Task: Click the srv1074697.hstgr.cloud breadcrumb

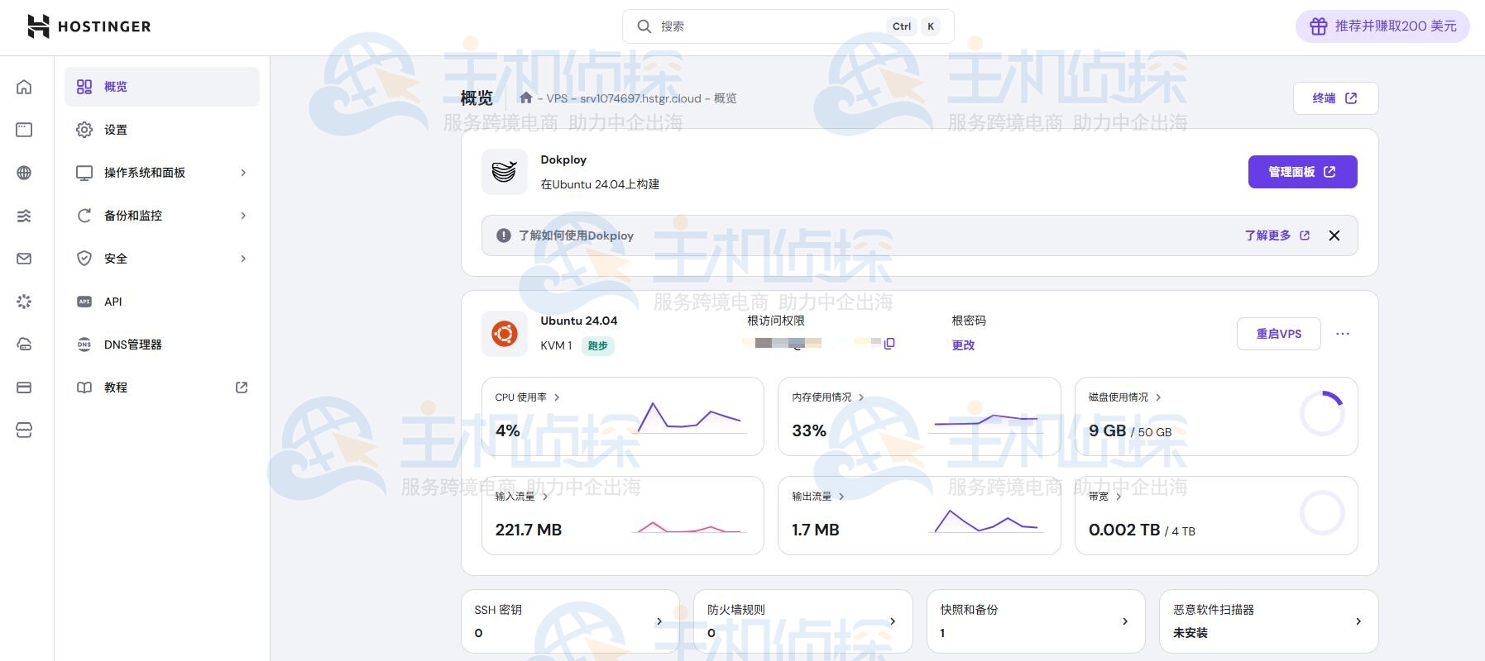Action: tap(640, 98)
